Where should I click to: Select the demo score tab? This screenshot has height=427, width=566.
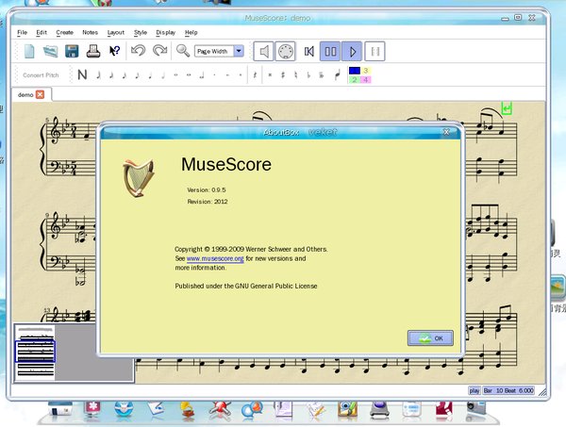25,94
